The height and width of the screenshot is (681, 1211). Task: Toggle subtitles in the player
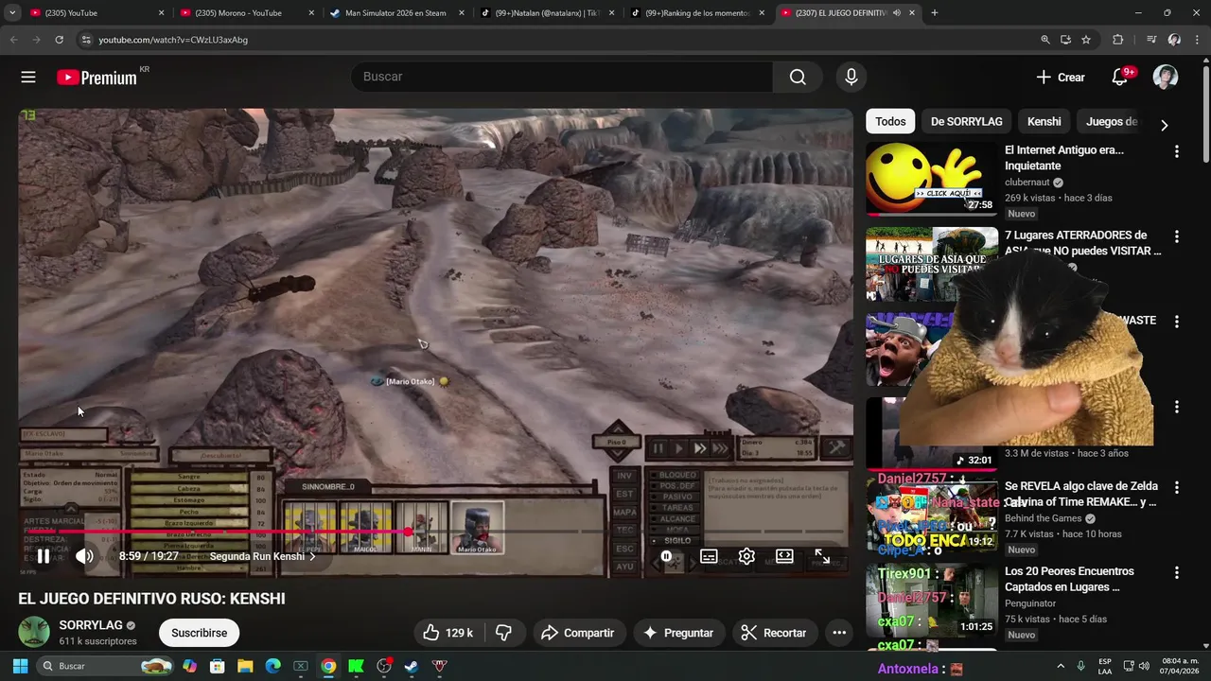click(709, 556)
